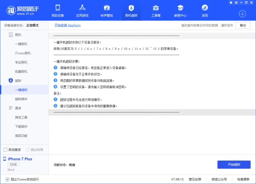Click 检查更新 check update link

point(244,179)
